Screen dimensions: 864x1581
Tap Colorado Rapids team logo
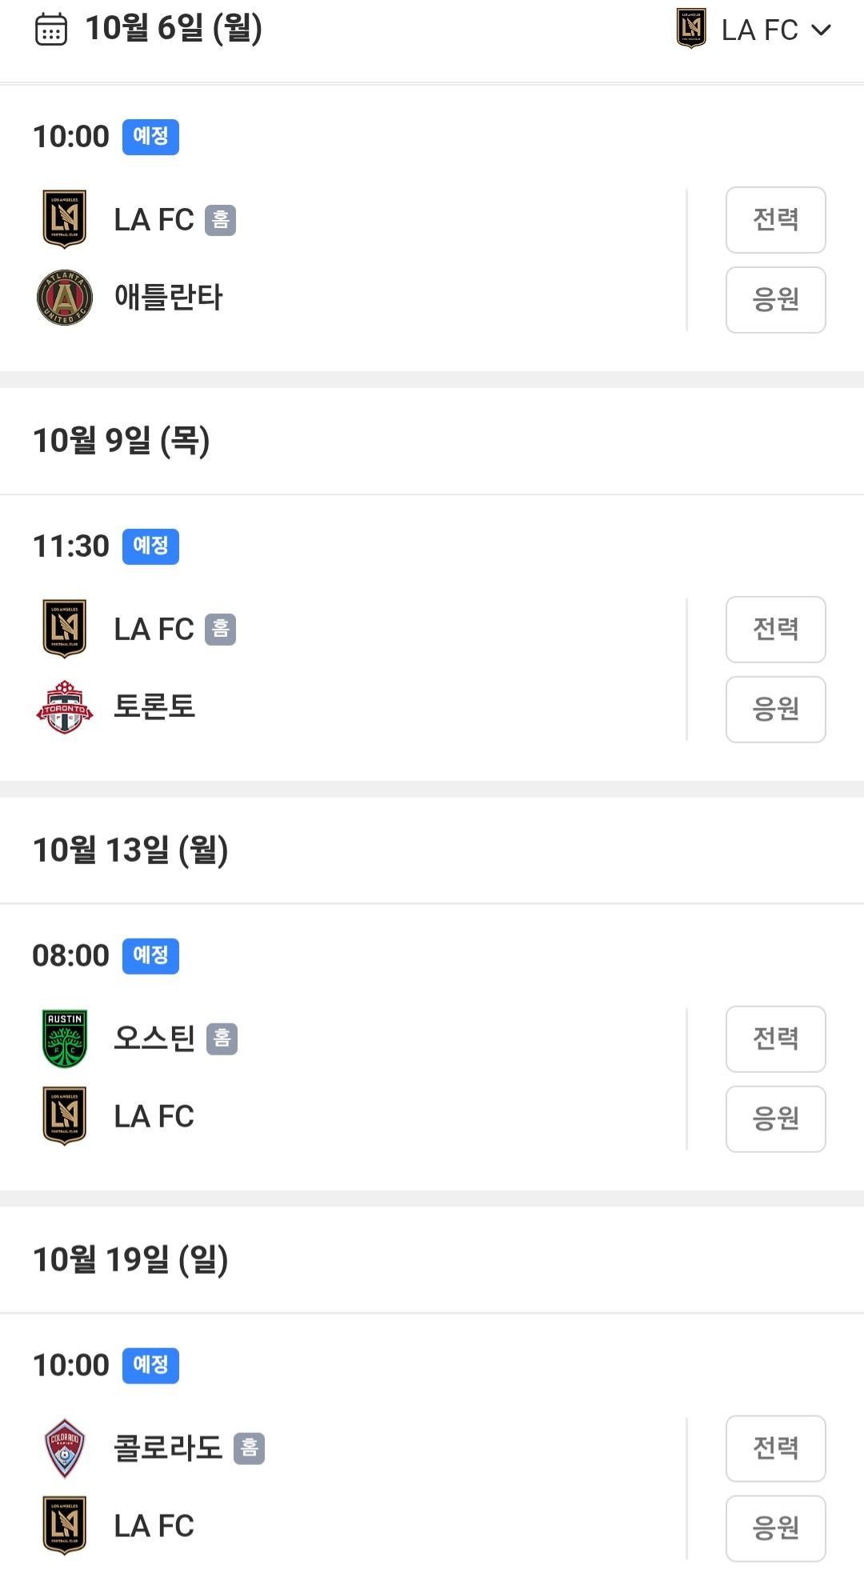click(x=65, y=1448)
